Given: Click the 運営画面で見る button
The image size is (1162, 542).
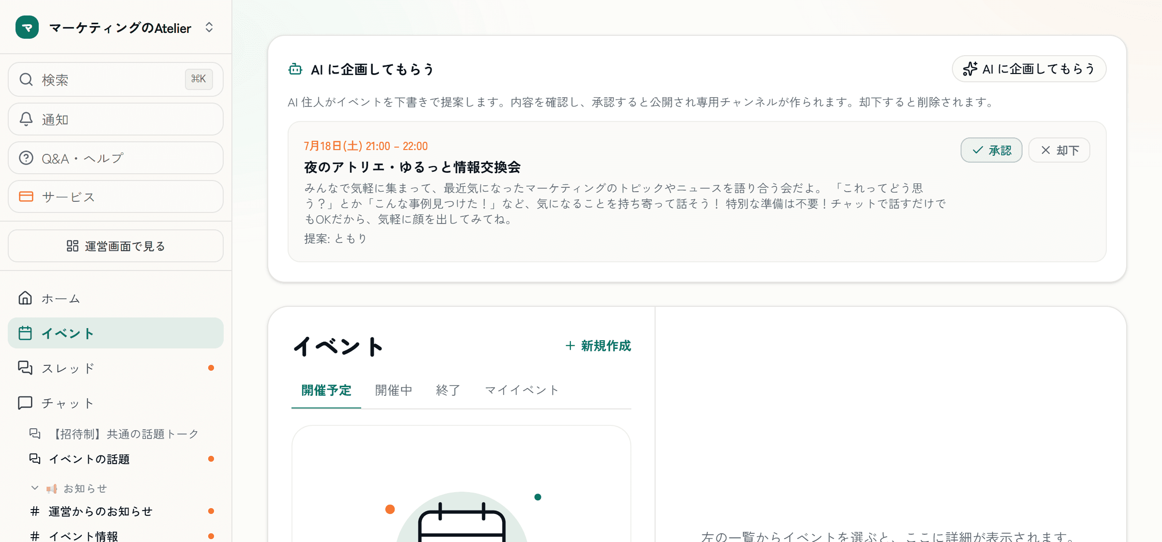Looking at the screenshot, I should click(116, 246).
